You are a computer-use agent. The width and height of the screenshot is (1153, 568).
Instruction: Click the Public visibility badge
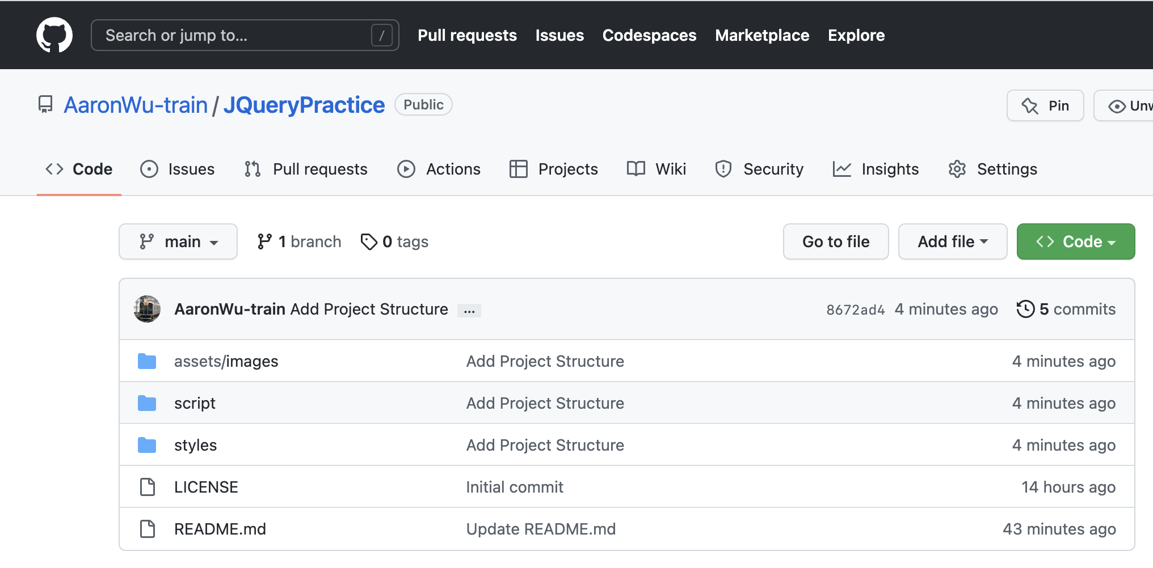tap(423, 104)
